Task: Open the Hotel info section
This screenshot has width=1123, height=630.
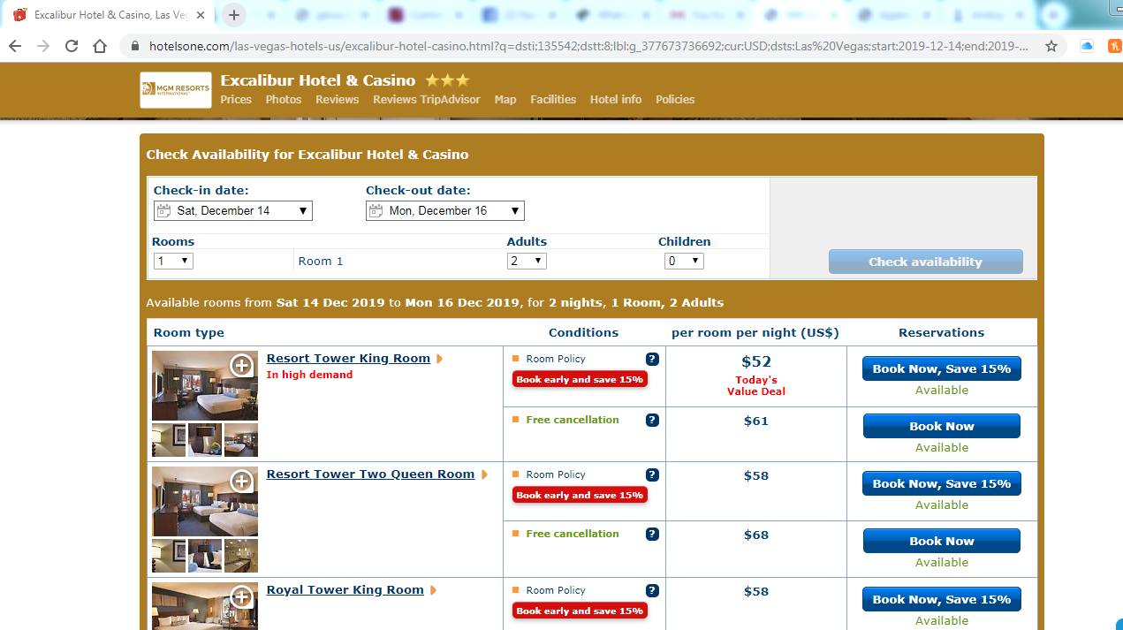Action: click(616, 100)
